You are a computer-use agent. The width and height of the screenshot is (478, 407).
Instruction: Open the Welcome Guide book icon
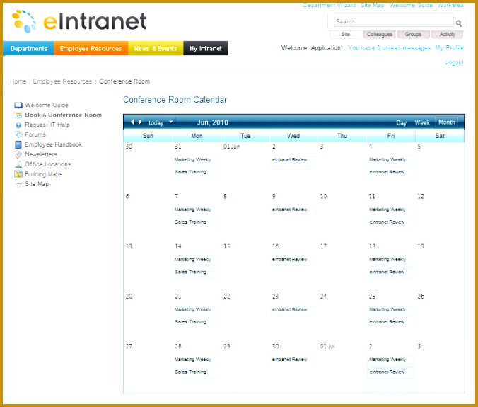point(18,105)
